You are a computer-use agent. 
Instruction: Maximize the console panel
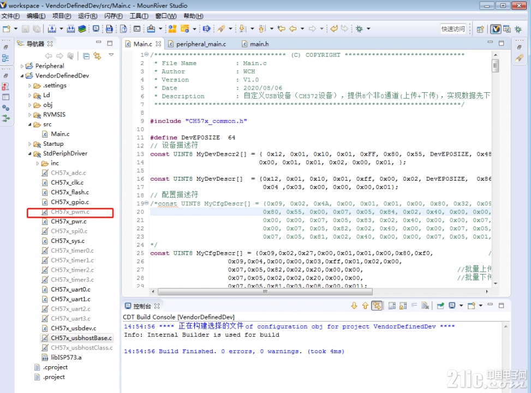coord(502,306)
